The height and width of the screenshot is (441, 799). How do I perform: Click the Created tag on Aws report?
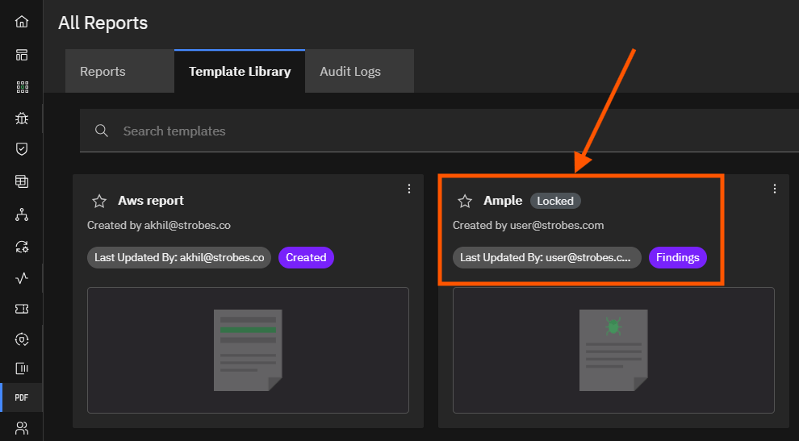point(306,258)
